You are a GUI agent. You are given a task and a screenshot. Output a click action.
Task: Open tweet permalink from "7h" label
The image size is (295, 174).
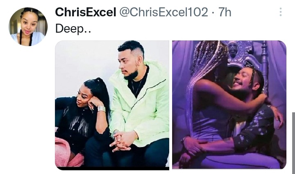pyautogui.click(x=225, y=12)
